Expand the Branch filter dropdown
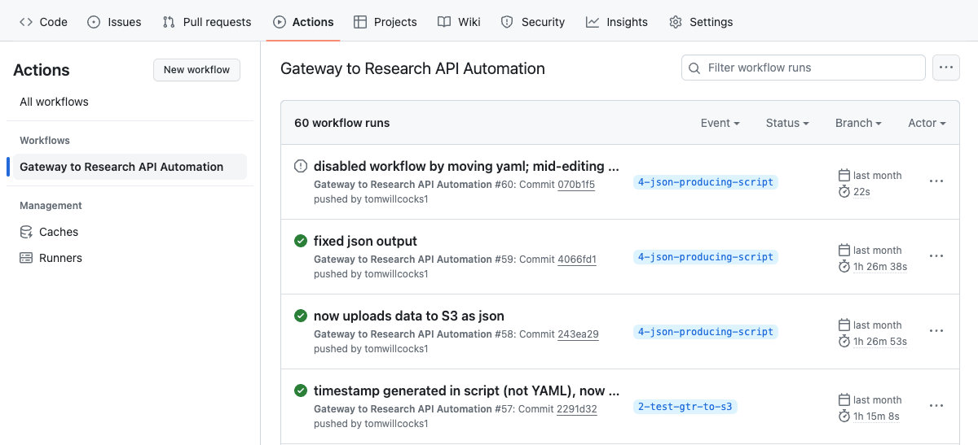 coord(858,123)
